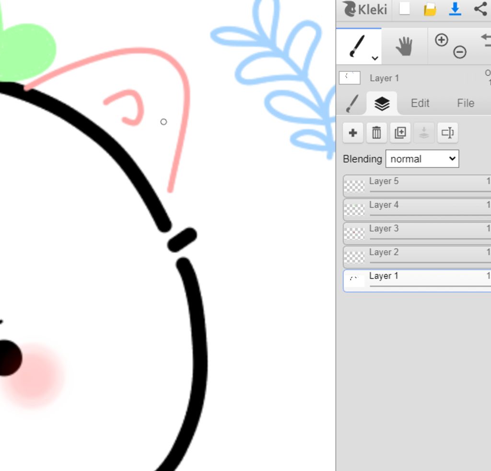Viewport: 491px width, 471px height.
Task: Click the Layer 2 thumbnail
Action: [355, 258]
